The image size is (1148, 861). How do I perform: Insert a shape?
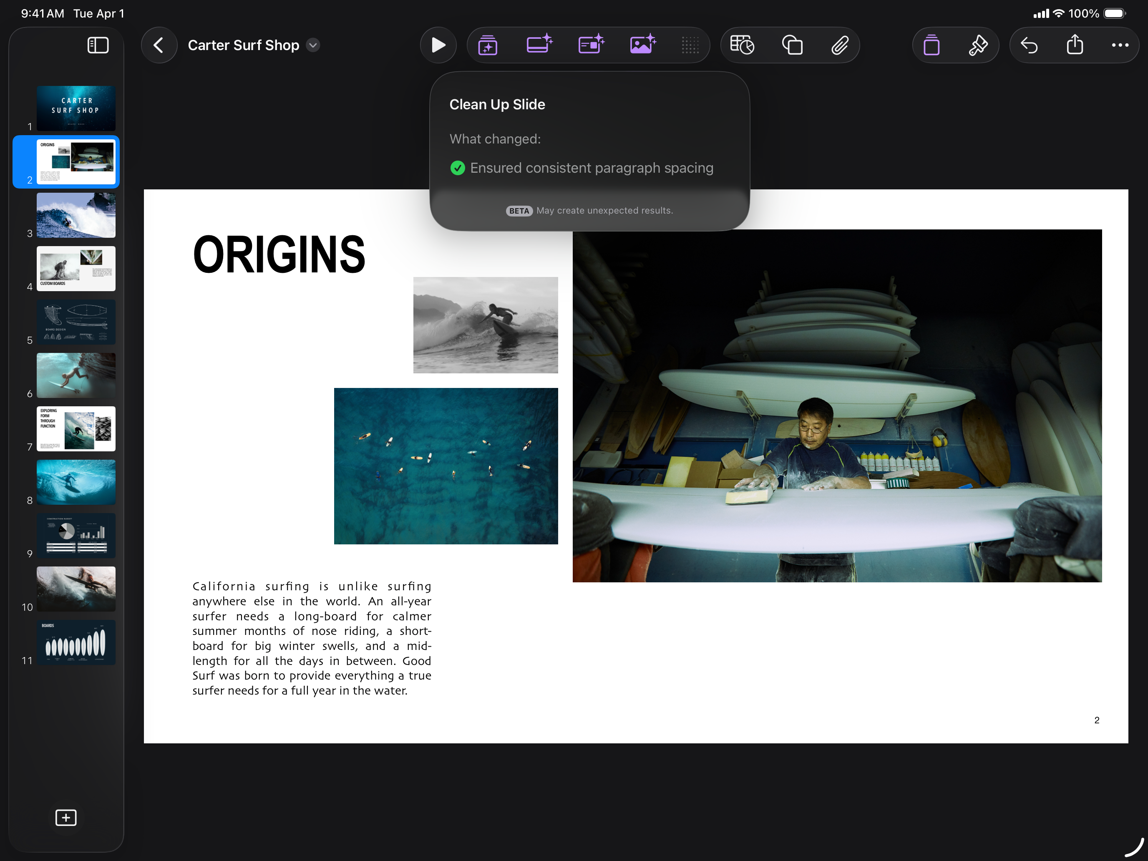(792, 45)
